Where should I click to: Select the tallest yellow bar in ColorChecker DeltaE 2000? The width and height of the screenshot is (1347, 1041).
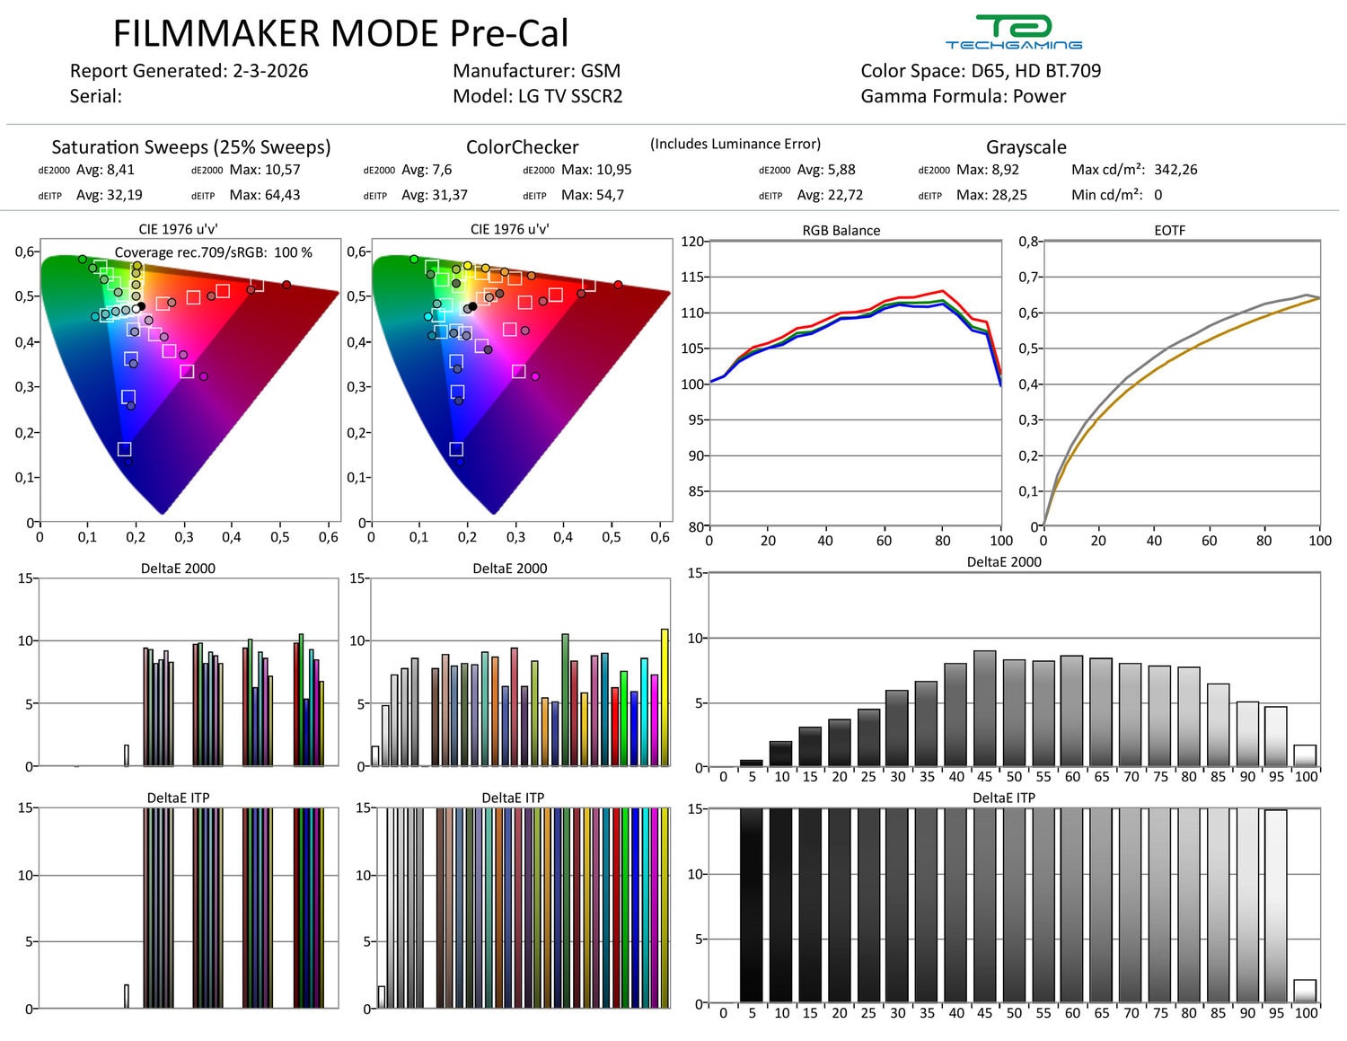[x=665, y=697]
